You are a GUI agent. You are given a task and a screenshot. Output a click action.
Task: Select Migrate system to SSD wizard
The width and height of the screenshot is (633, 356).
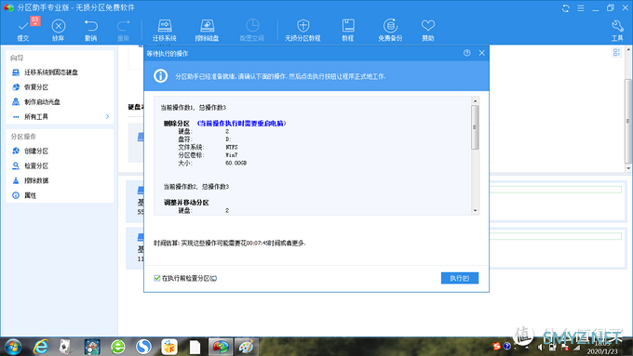tap(51, 73)
